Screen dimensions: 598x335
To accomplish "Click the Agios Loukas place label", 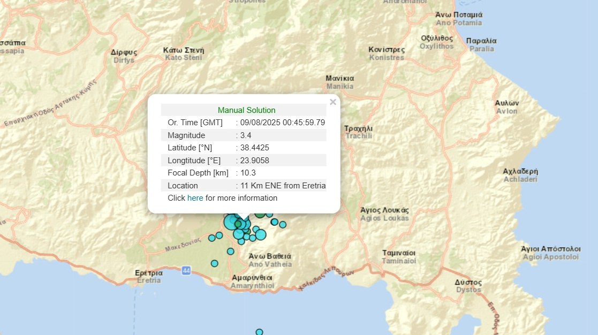I will pos(384,214).
